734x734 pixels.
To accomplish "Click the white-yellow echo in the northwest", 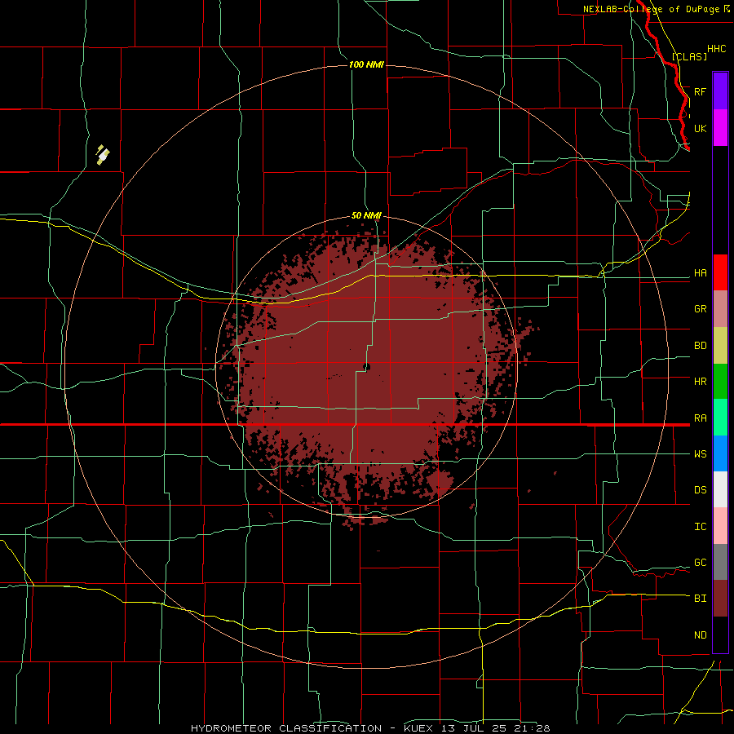I will tap(102, 154).
